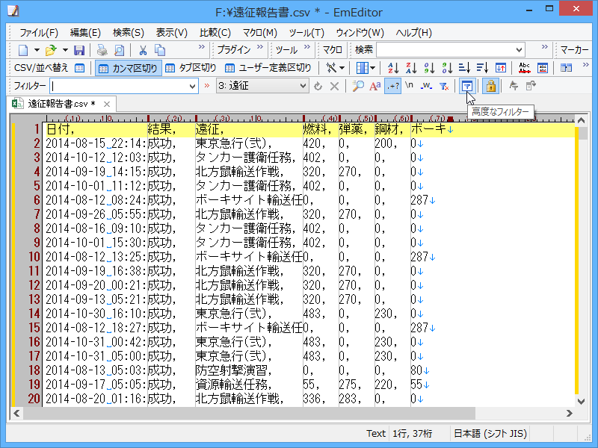Click the マクロ toolbar label
Image resolution: width=598 pixels, height=448 pixels.
tap(332, 50)
